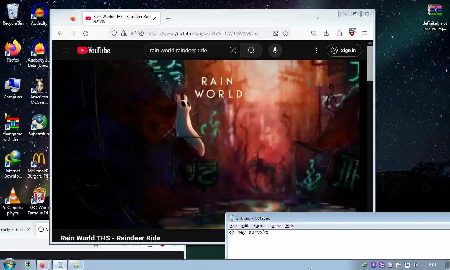Click the YouTube search magnifier button
This screenshot has height=270, width=450.
pyautogui.click(x=251, y=50)
